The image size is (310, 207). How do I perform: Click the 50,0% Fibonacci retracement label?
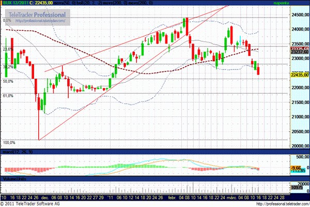click(x=8, y=81)
